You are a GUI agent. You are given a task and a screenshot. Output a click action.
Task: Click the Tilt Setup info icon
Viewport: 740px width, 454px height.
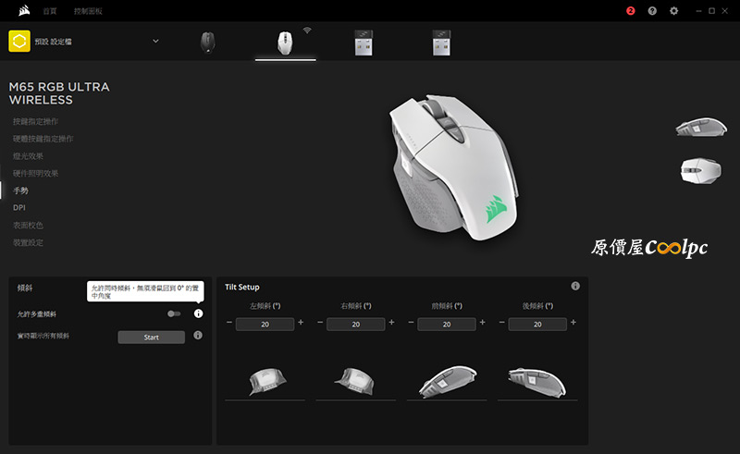coord(575,286)
